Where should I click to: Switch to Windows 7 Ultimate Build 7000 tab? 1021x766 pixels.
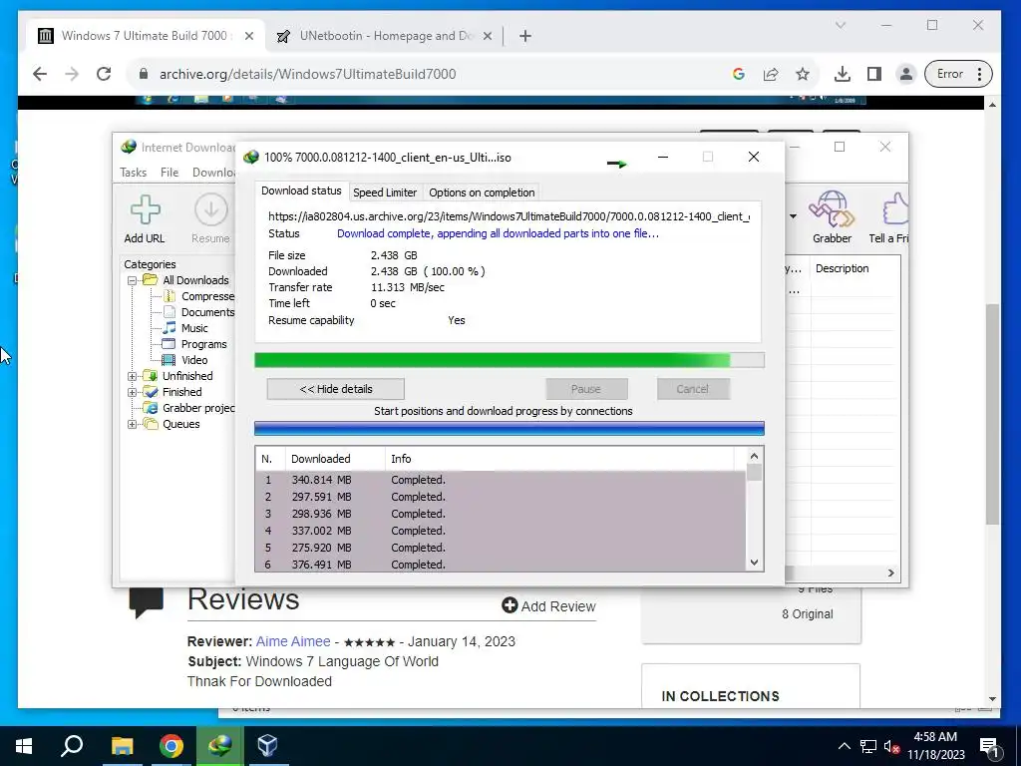coord(144,36)
